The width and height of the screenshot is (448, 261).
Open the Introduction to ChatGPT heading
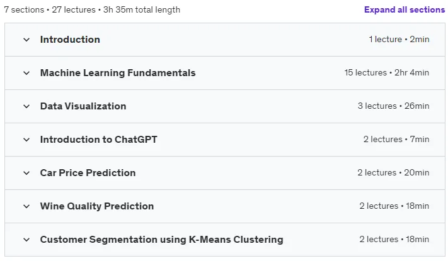(98, 140)
